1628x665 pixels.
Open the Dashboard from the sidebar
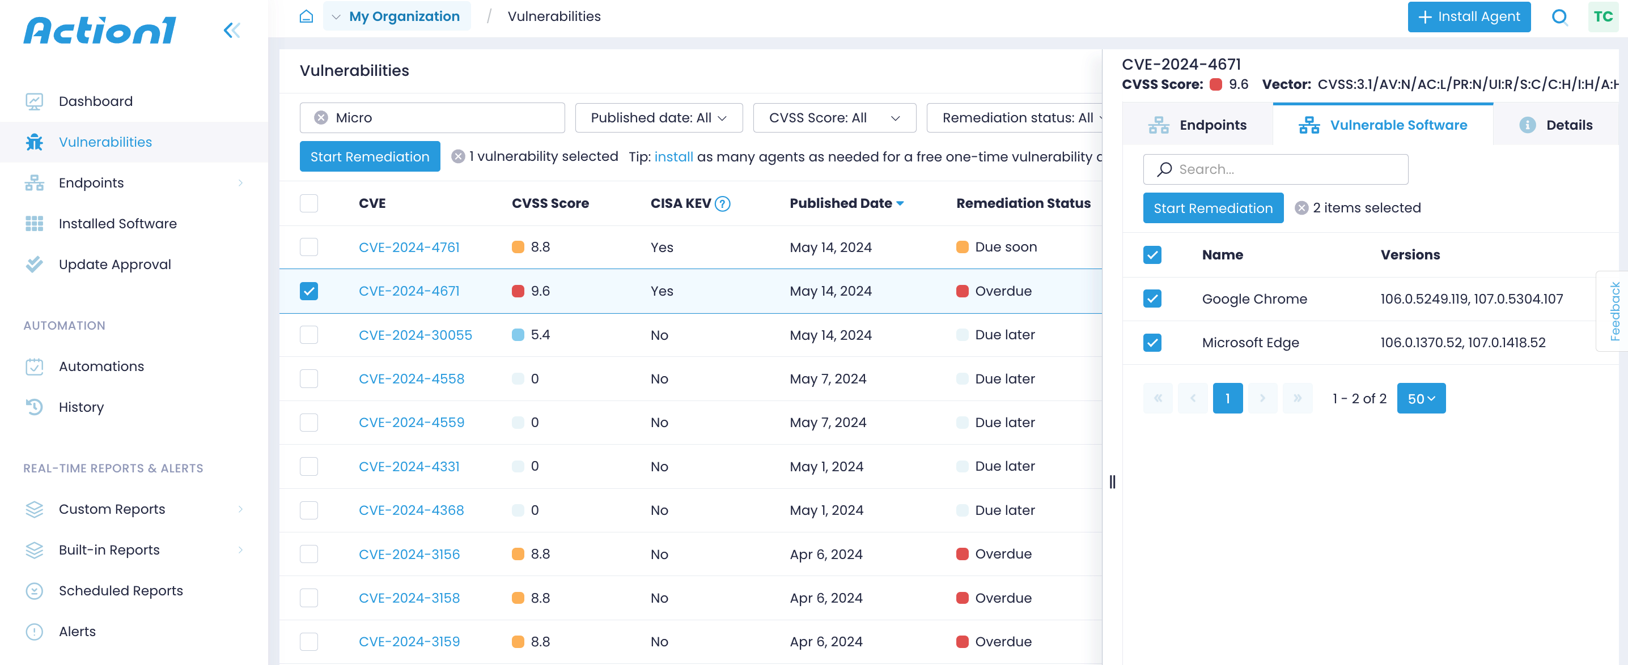[x=95, y=101]
